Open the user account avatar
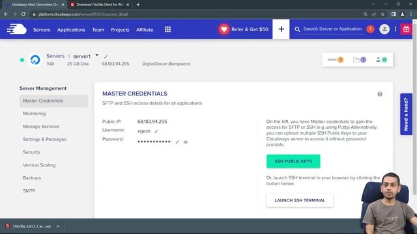The width and height of the screenshot is (417, 234). coord(384,29)
